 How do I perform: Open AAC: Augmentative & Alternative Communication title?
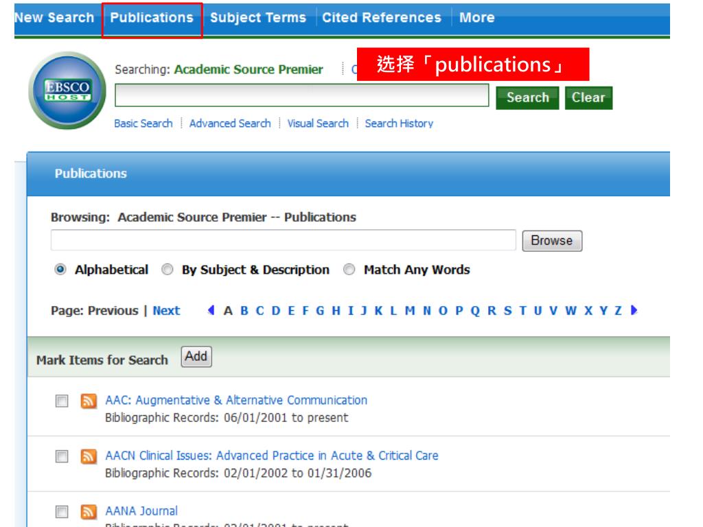click(236, 400)
